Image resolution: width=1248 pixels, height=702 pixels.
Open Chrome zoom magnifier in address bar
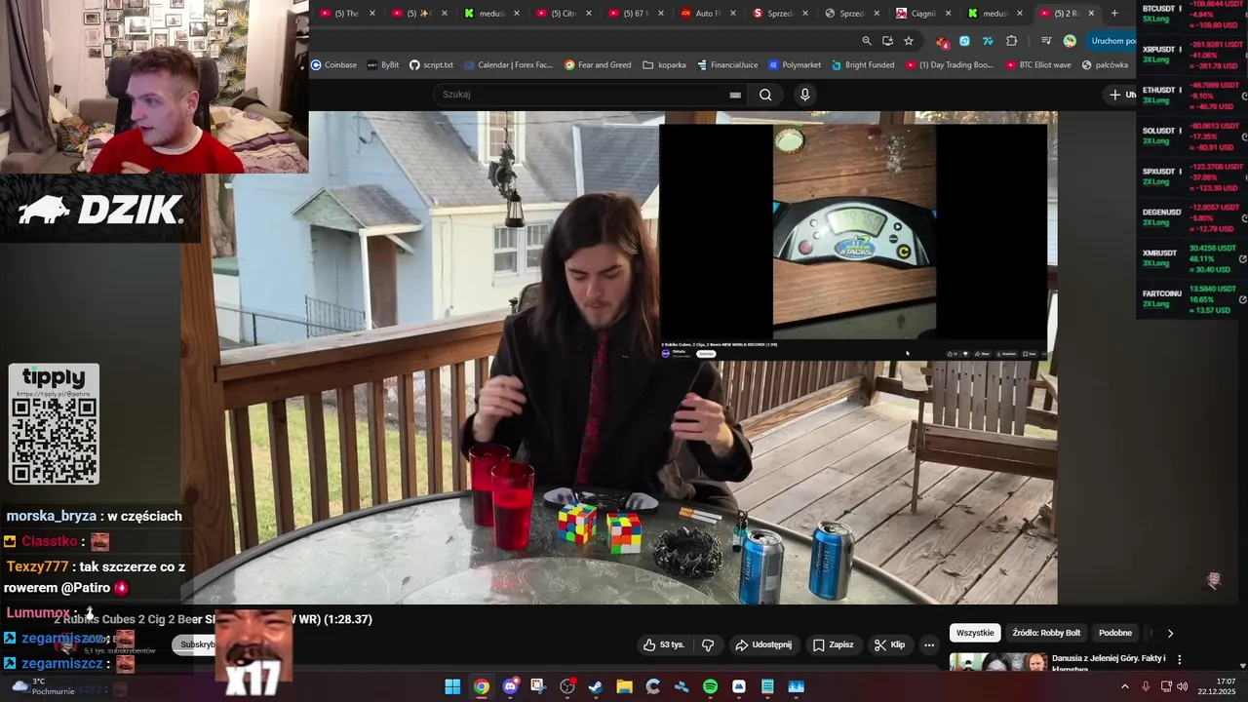click(x=867, y=41)
